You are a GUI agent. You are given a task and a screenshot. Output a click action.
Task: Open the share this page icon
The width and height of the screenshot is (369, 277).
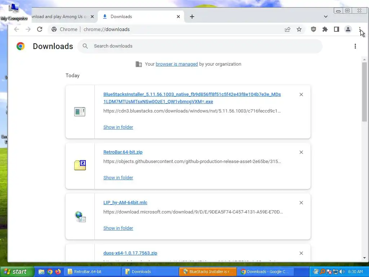pyautogui.click(x=287, y=30)
